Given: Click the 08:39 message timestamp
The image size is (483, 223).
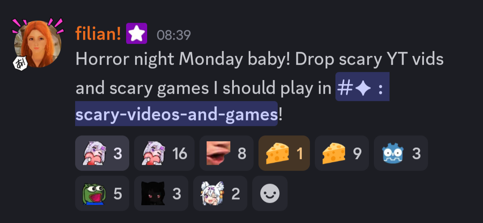Looking at the screenshot, I should (174, 35).
